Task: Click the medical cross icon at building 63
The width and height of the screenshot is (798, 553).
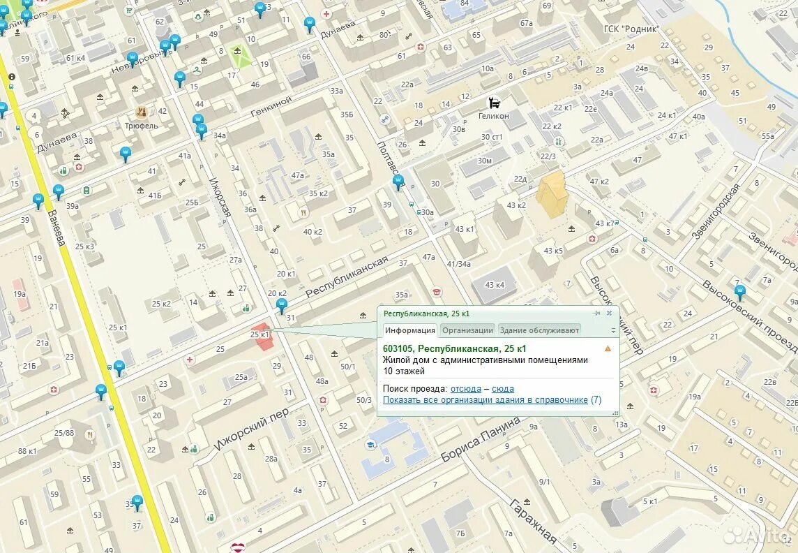Action: [421, 47]
